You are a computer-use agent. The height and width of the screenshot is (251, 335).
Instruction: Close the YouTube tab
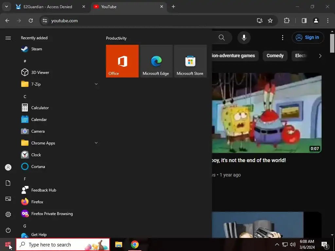[162, 7]
